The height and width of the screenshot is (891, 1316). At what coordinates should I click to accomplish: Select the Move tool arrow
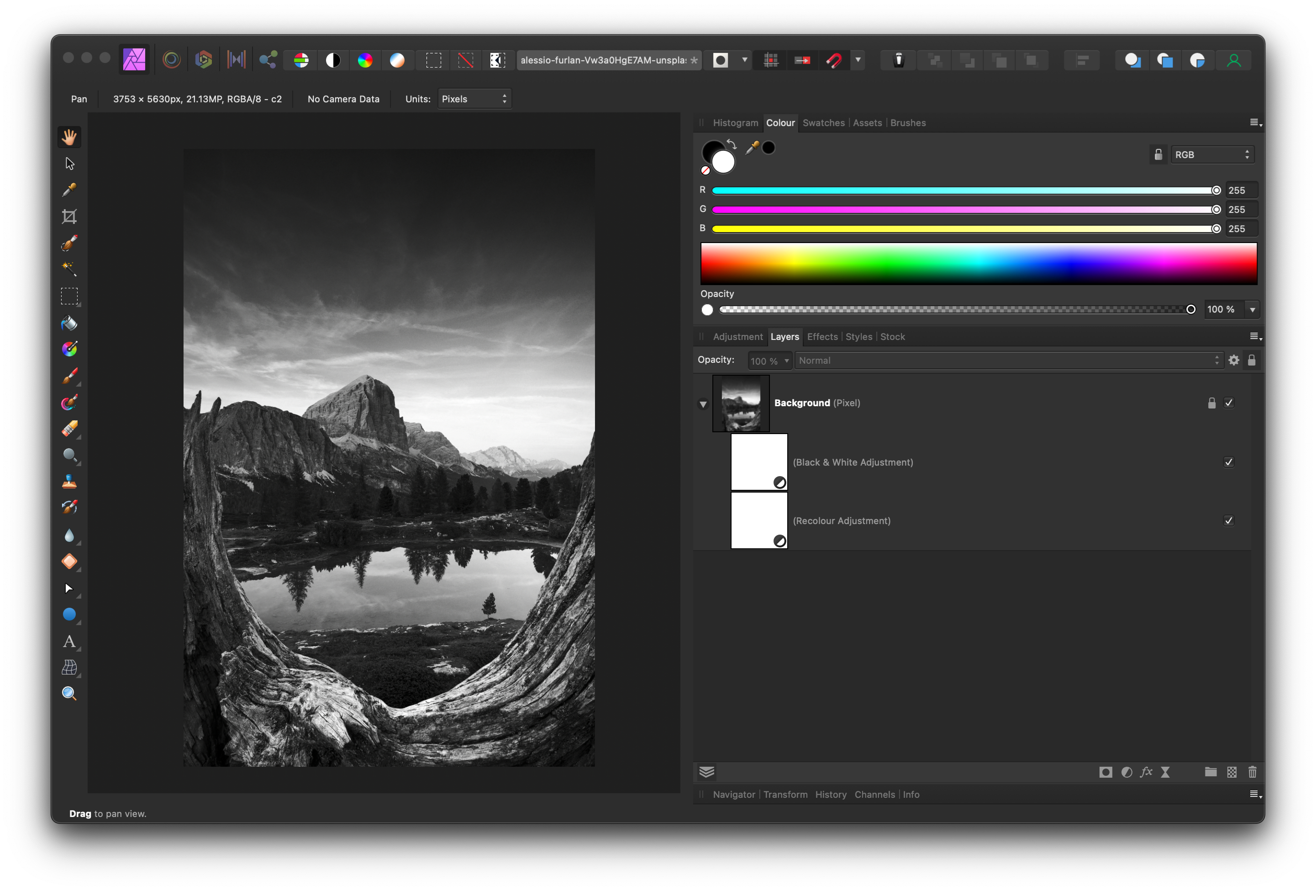click(69, 164)
